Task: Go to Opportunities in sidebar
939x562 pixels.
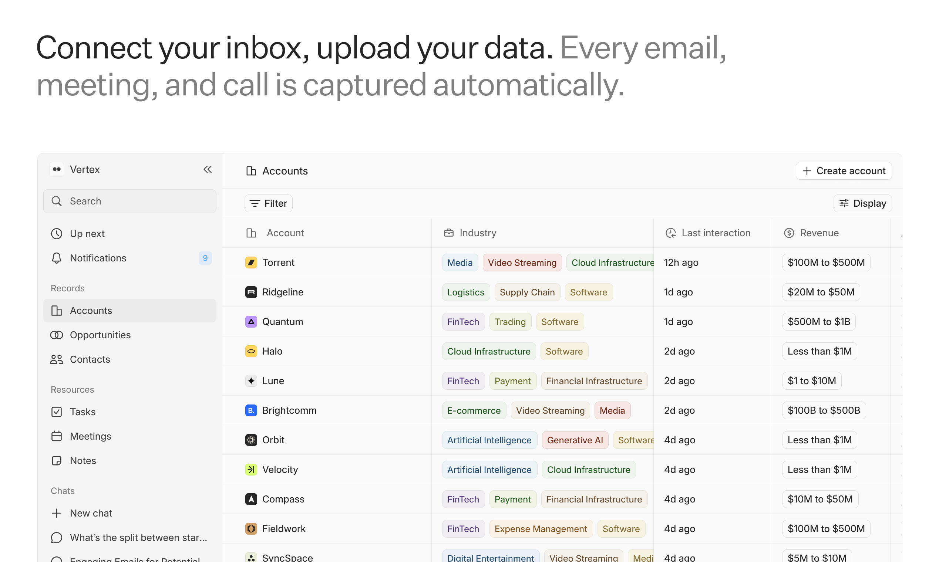Action: [x=100, y=335]
